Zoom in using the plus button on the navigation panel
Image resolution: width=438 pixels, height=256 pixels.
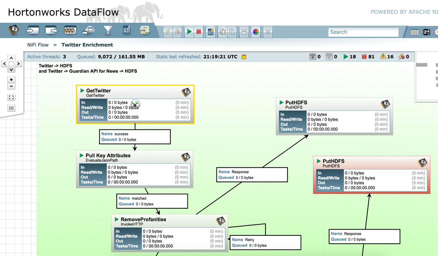click(x=11, y=80)
